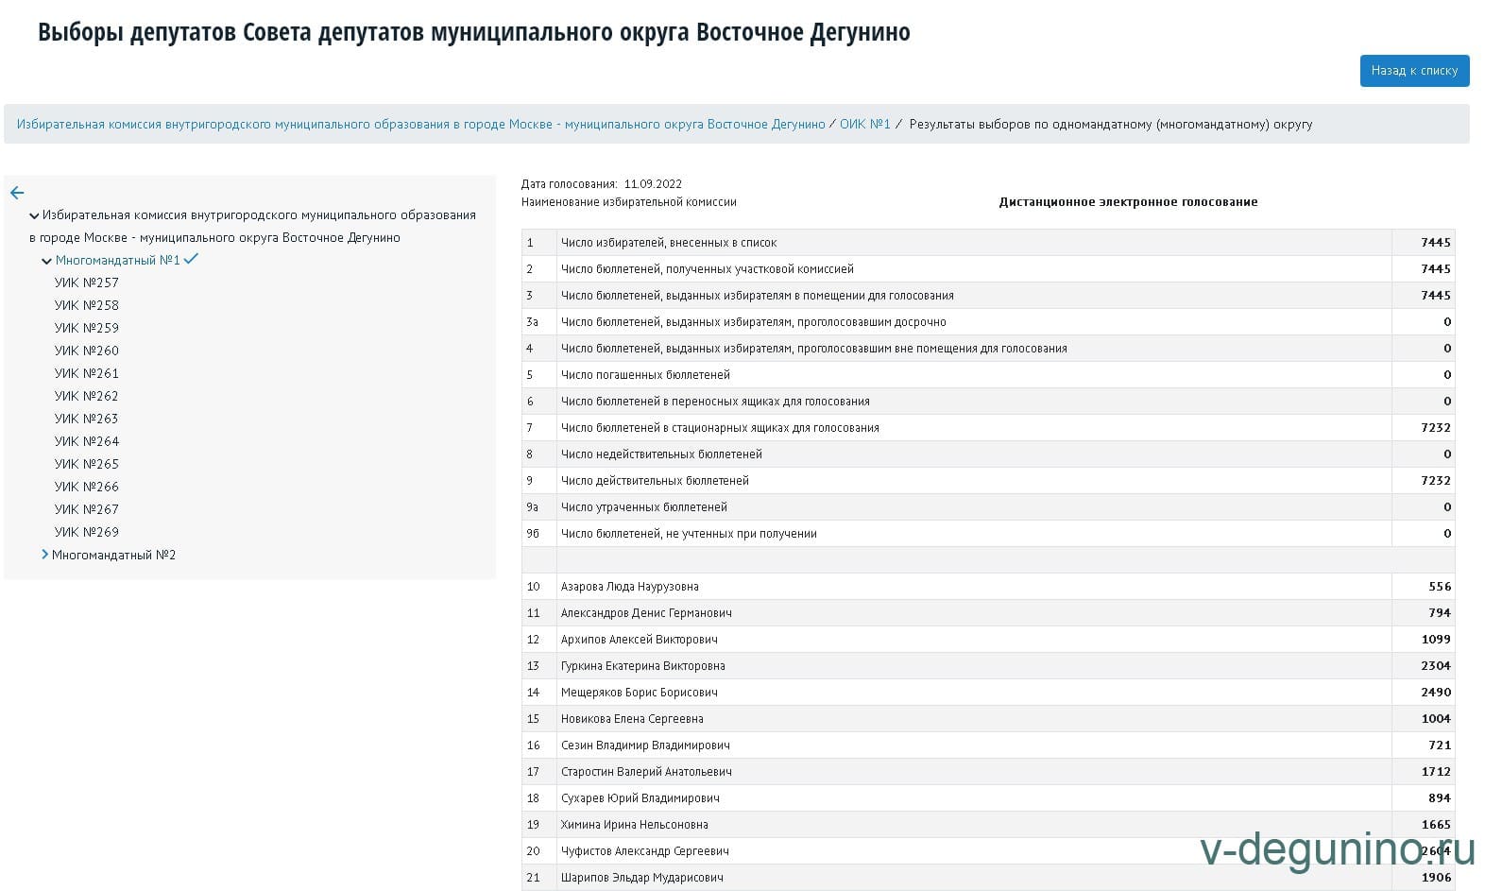Open УИК №266 precinct entry
Screen dimensions: 1485x891
[x=87, y=487]
